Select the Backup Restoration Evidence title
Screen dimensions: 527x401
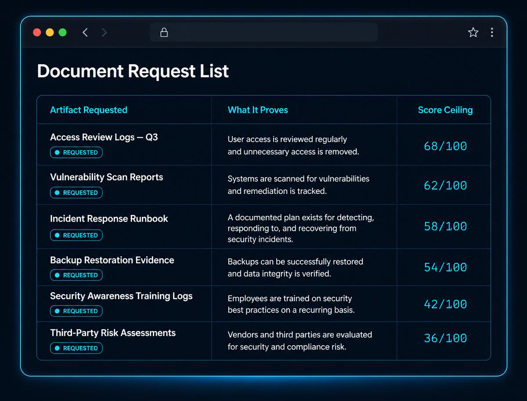[112, 260]
